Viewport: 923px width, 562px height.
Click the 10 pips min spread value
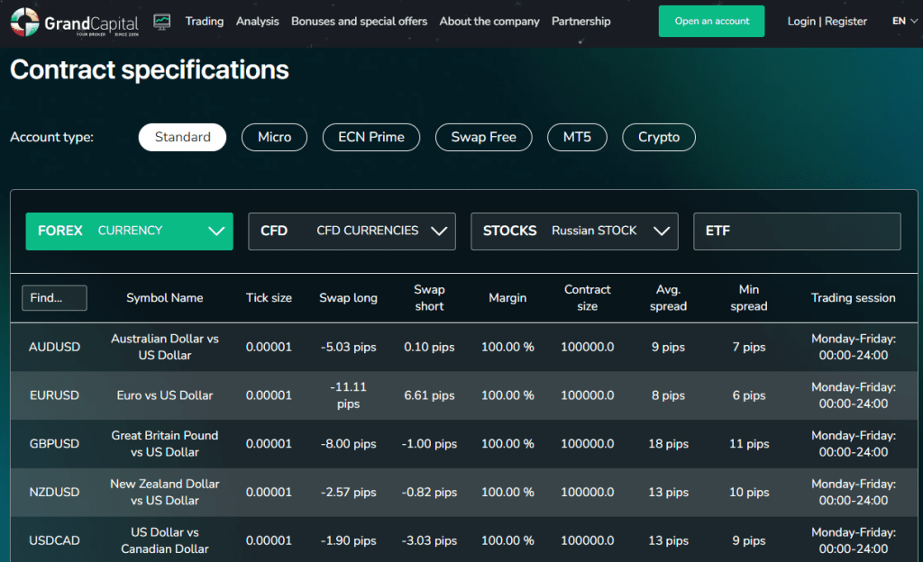(749, 492)
